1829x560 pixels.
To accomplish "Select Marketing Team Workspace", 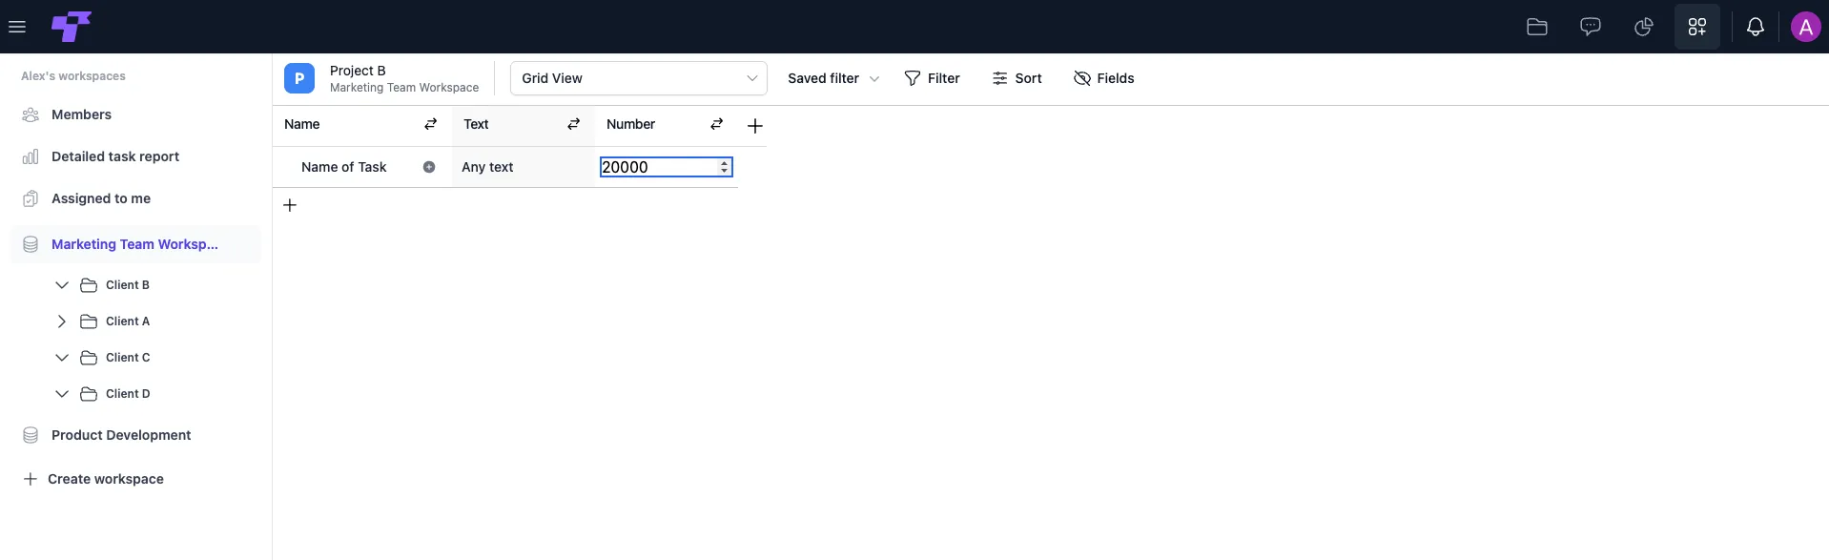I will click(134, 244).
